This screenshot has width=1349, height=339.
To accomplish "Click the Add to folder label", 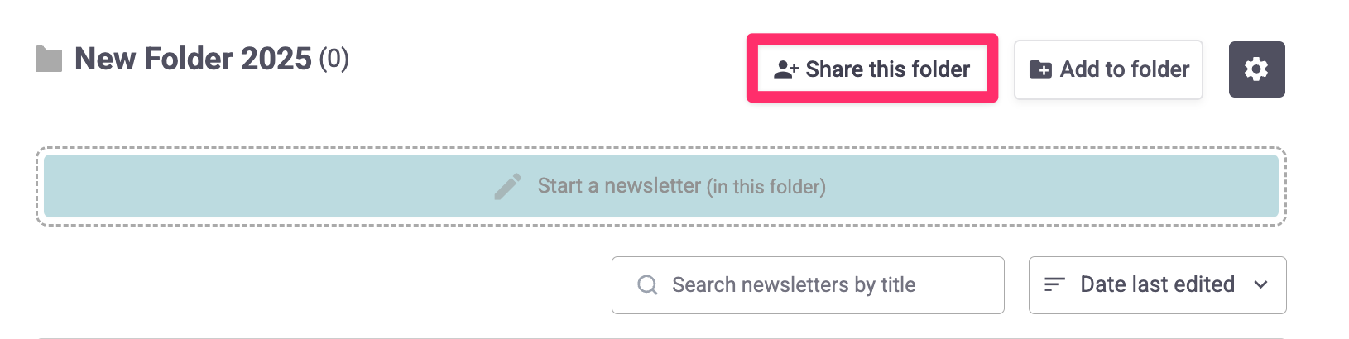I will tap(1125, 69).
